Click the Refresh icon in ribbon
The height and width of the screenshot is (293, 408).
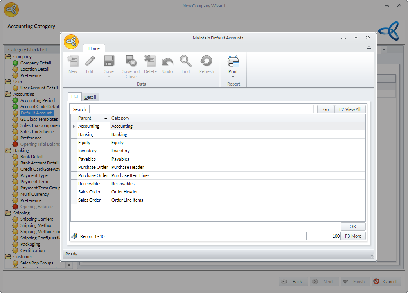206,61
